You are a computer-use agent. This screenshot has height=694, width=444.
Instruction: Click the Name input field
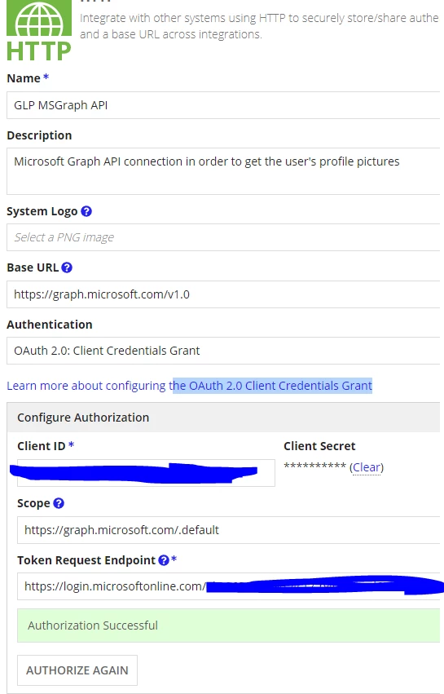[x=223, y=105]
